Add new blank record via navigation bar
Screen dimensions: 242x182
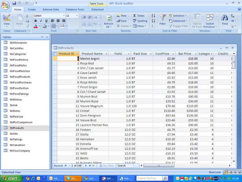pos(94,166)
